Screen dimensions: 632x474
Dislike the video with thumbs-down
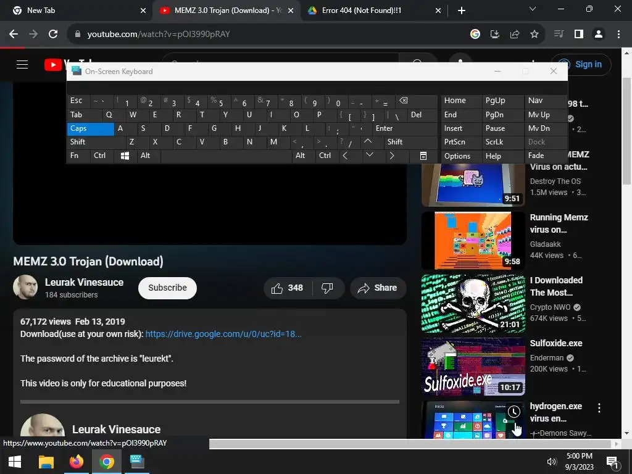point(328,288)
